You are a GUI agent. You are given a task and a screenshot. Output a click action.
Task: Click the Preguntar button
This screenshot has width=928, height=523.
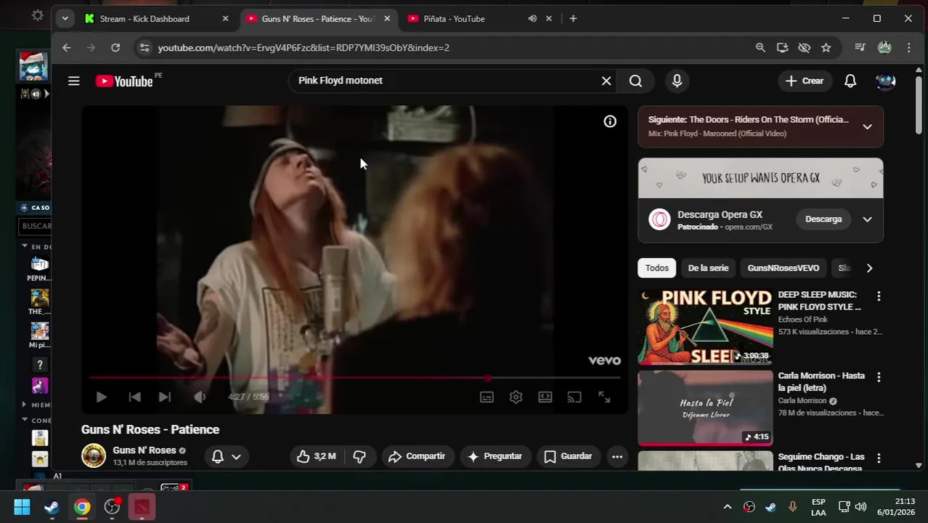click(x=495, y=456)
